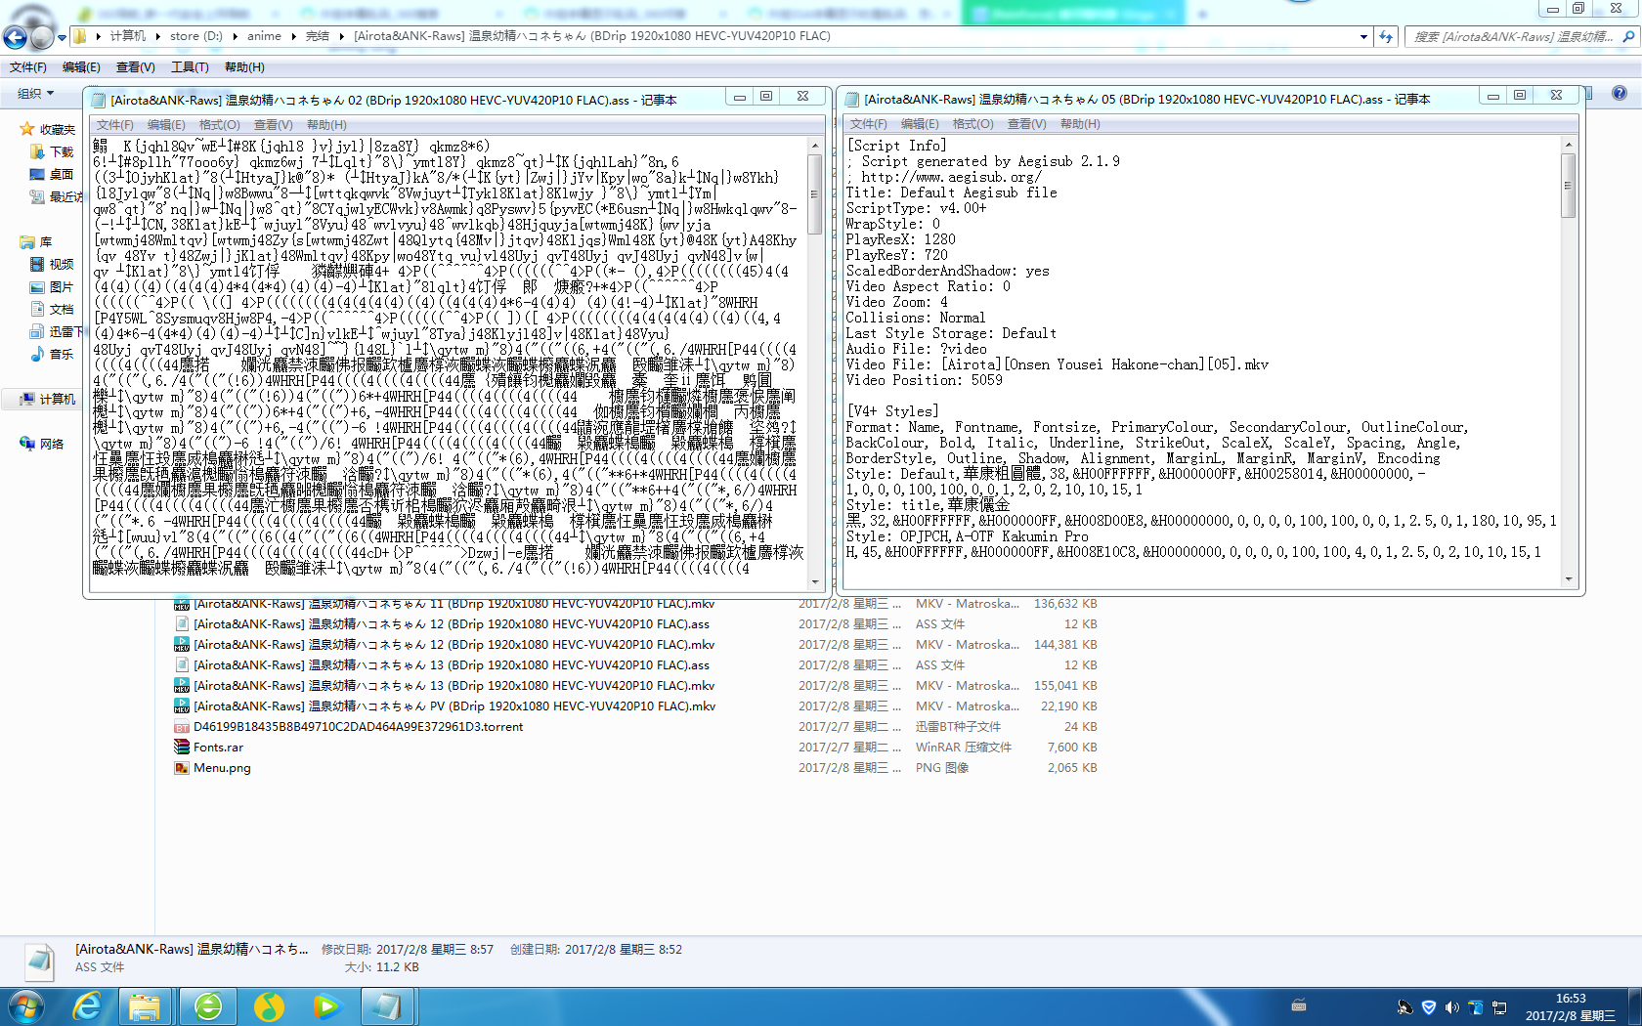The height and width of the screenshot is (1026, 1642).
Task: Click the Explorer back navigation arrow
Action: pyautogui.click(x=15, y=37)
